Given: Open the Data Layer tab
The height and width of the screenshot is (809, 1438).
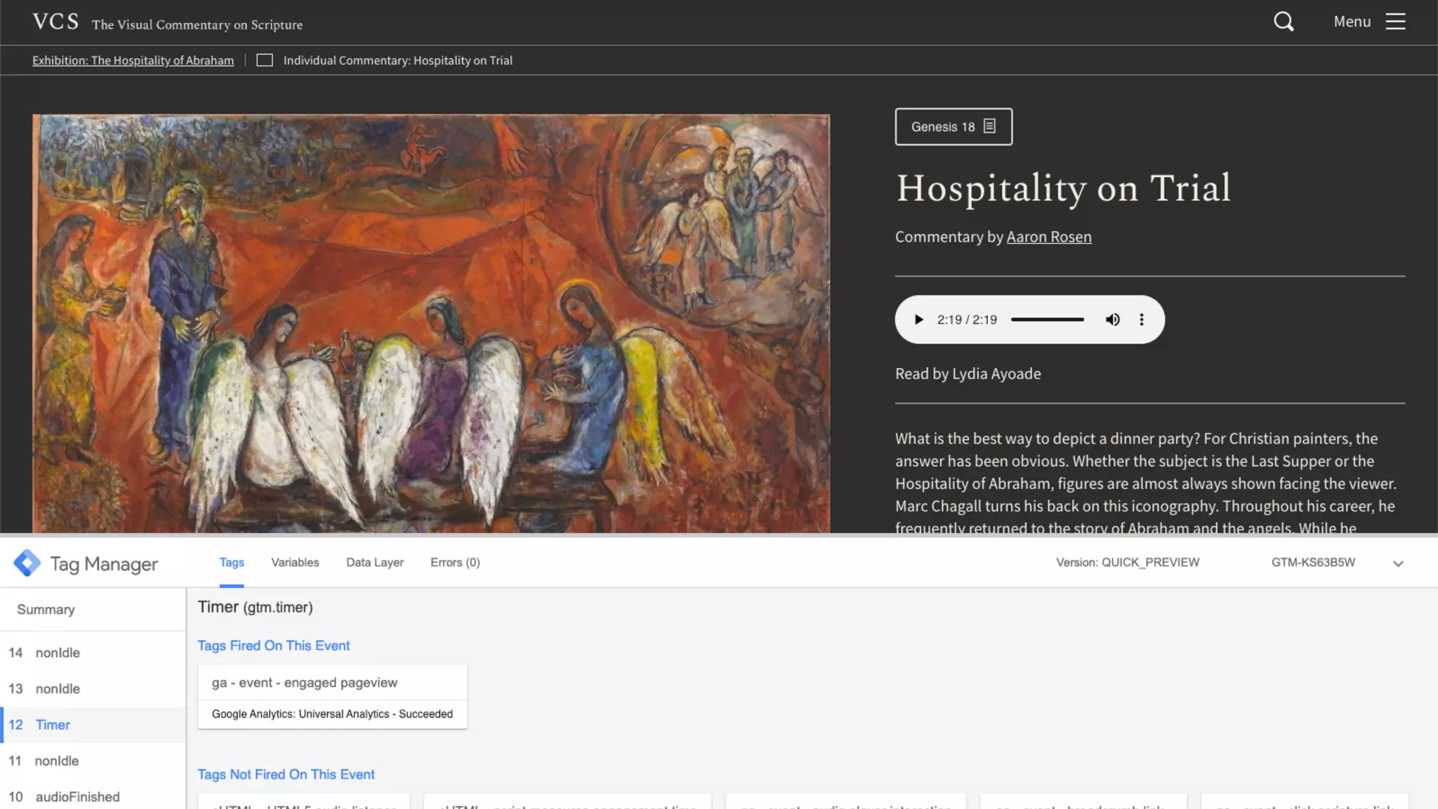Looking at the screenshot, I should pyautogui.click(x=374, y=563).
